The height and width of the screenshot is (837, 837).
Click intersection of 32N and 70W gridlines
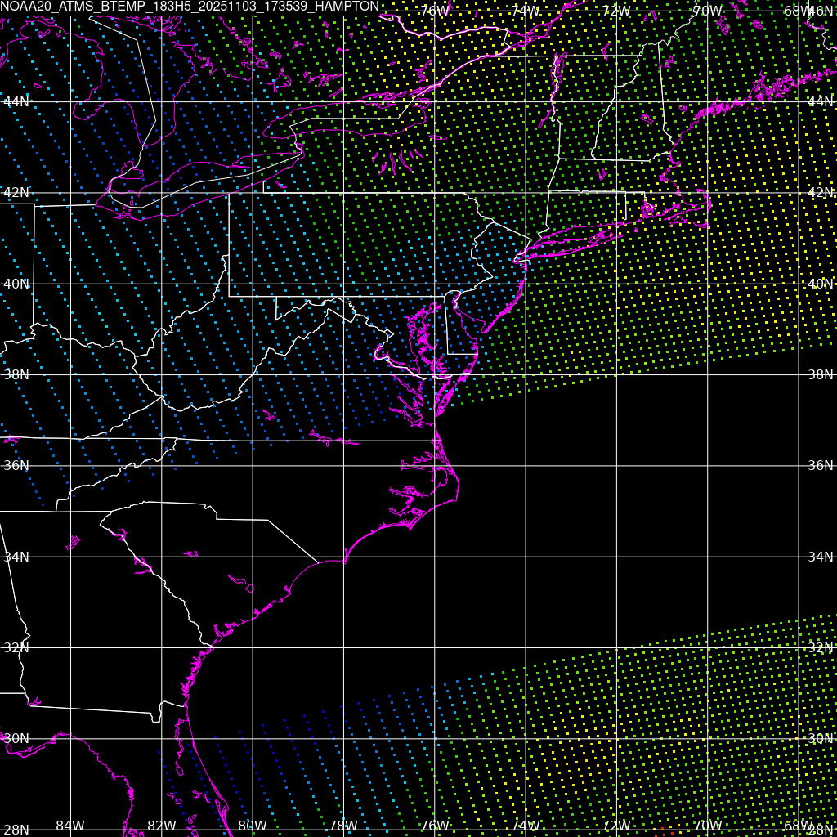pos(707,647)
